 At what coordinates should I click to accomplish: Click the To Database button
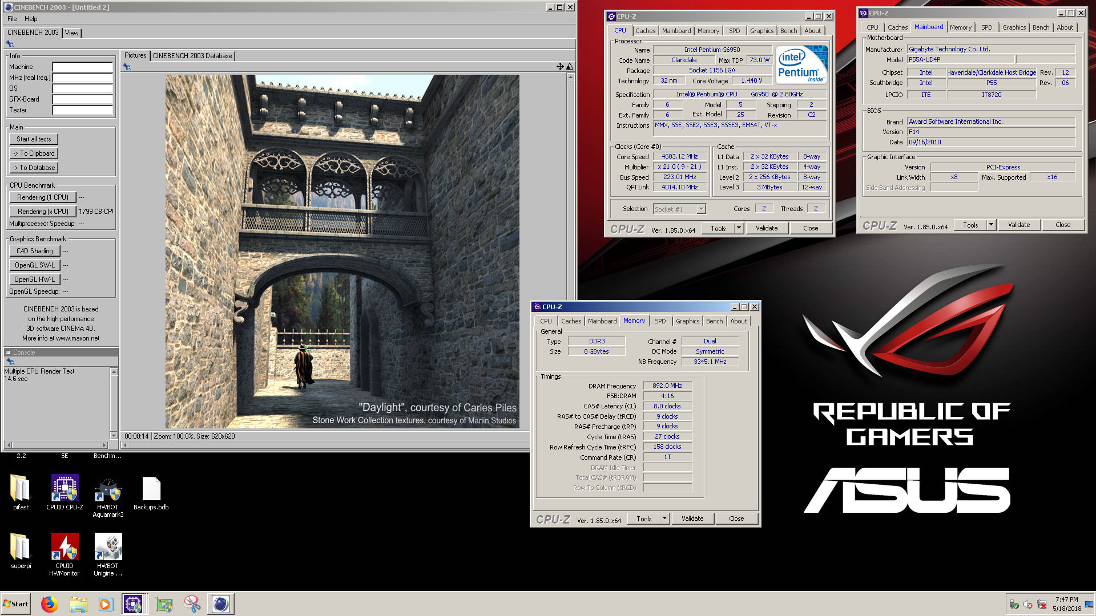pyautogui.click(x=34, y=168)
